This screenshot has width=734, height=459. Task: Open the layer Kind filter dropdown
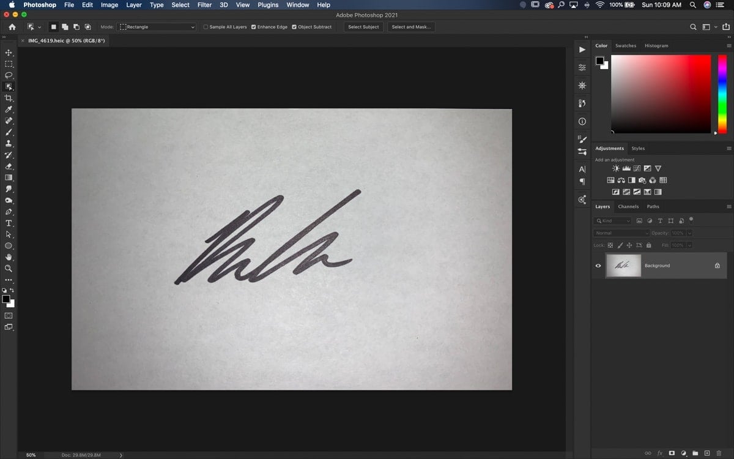tap(613, 221)
